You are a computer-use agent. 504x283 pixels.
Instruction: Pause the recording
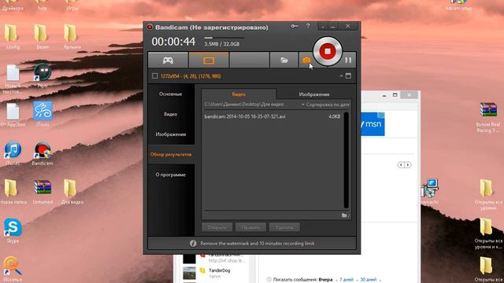click(348, 61)
